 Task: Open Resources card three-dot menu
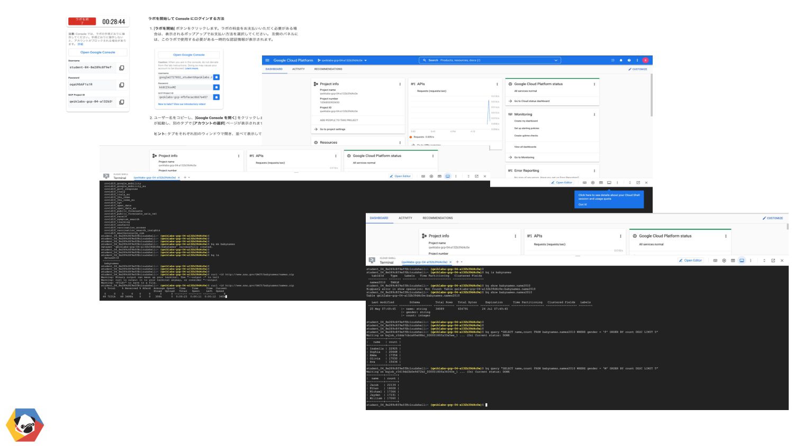click(x=400, y=142)
